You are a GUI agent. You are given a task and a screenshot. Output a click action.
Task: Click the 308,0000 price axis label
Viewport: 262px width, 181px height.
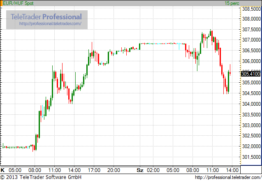click(x=251, y=19)
